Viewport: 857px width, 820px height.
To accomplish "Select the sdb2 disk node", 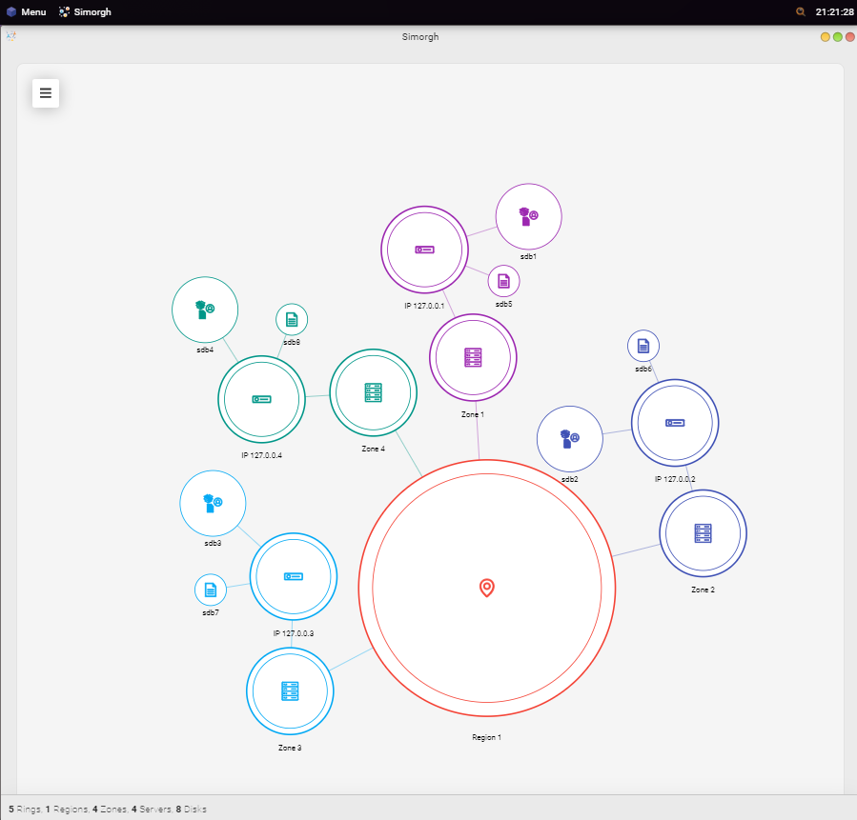I will coord(569,439).
